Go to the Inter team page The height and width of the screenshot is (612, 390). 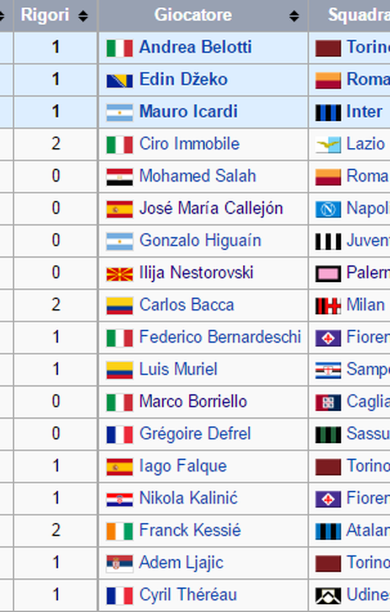tap(364, 112)
